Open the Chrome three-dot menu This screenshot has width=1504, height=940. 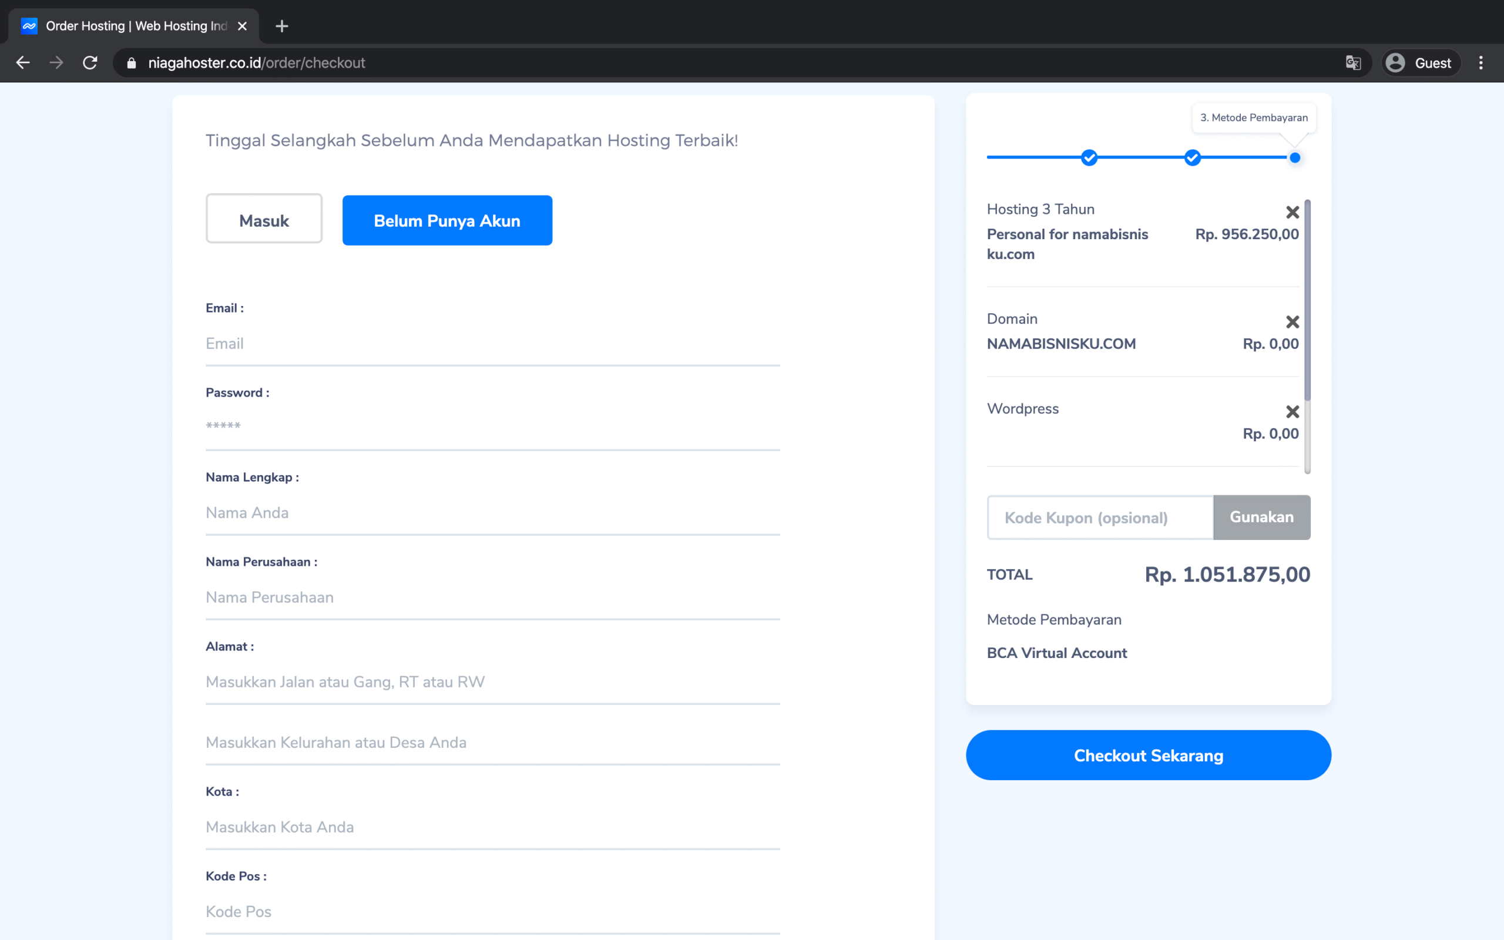1481,63
